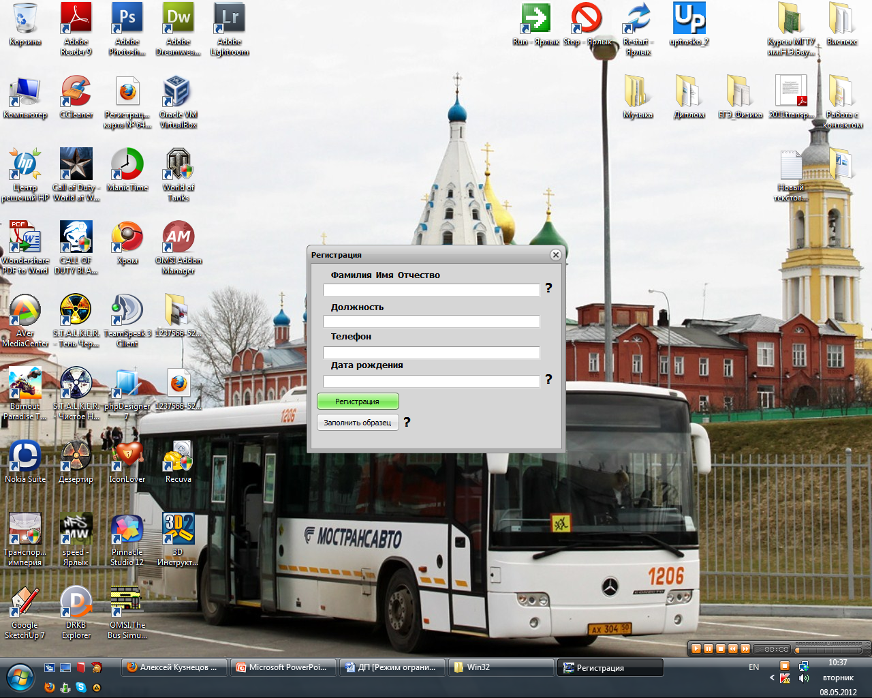Select the Run - Ярлык green arrow icon
The width and height of the screenshot is (872, 698).
coord(536,25)
